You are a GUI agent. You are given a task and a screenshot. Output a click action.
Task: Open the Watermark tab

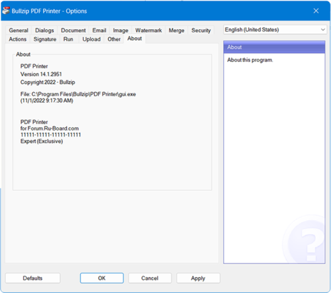click(x=148, y=30)
